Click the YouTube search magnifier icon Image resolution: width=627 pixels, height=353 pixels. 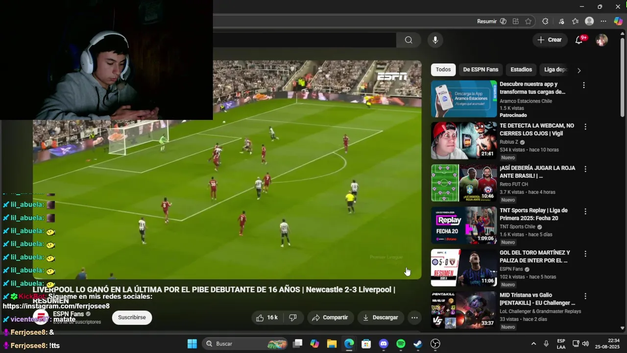[x=409, y=40]
